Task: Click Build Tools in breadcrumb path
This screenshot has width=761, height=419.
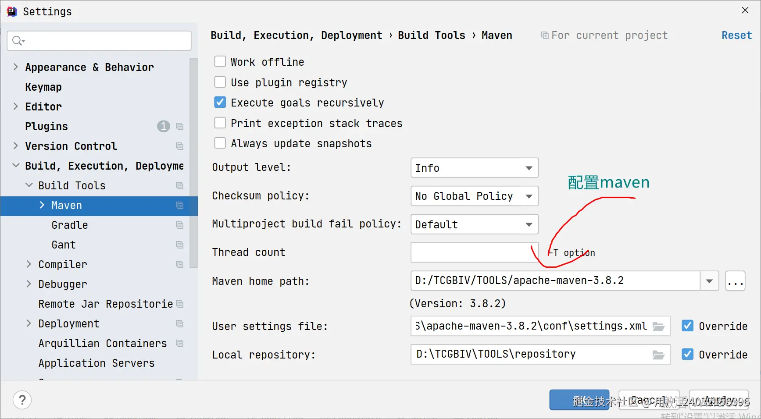Action: tap(431, 36)
